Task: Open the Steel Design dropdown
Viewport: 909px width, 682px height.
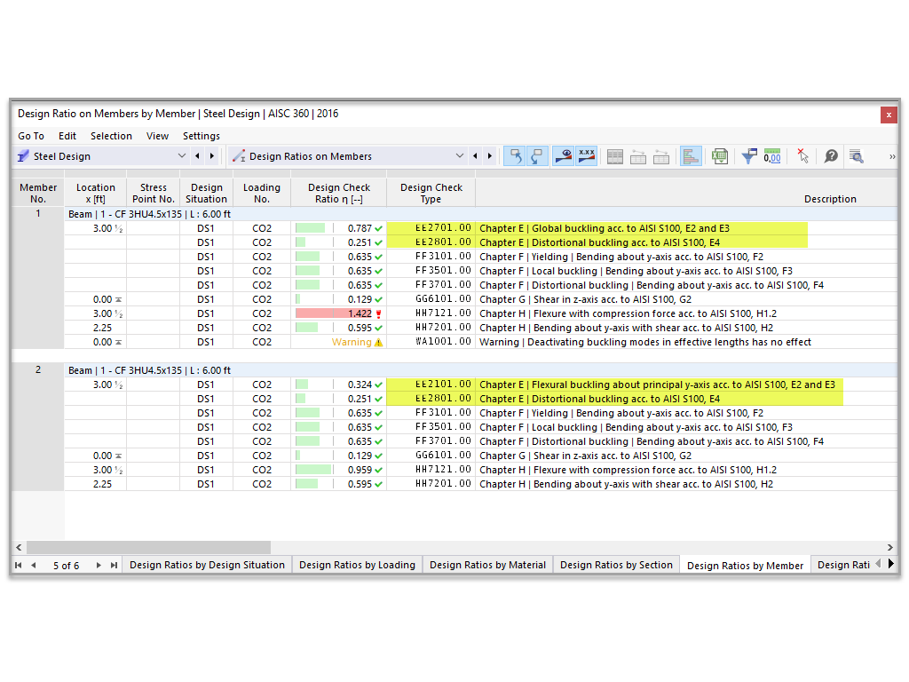Action: (x=182, y=155)
